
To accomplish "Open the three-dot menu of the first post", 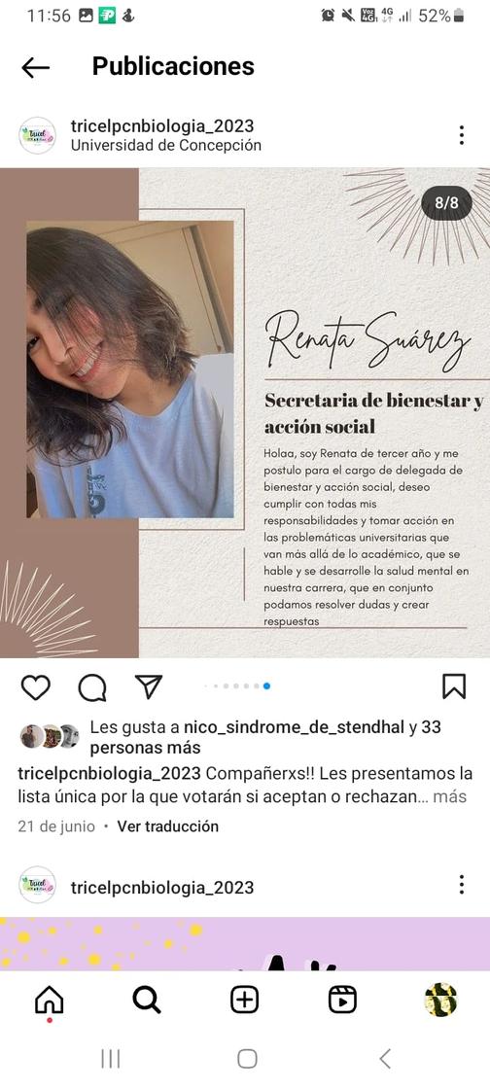I will click(462, 135).
